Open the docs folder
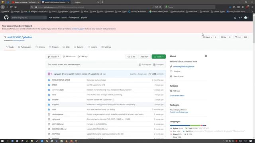Viewport: 255px width, 143px height. click(x=54, y=95)
